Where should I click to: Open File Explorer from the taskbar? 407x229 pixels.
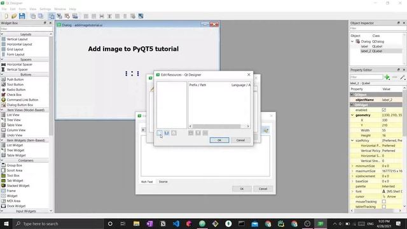point(136,223)
